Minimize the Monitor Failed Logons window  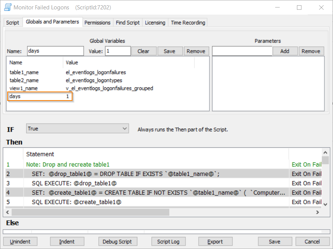277,7
